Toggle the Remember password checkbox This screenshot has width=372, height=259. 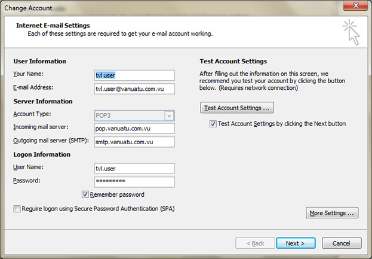[x=85, y=194]
